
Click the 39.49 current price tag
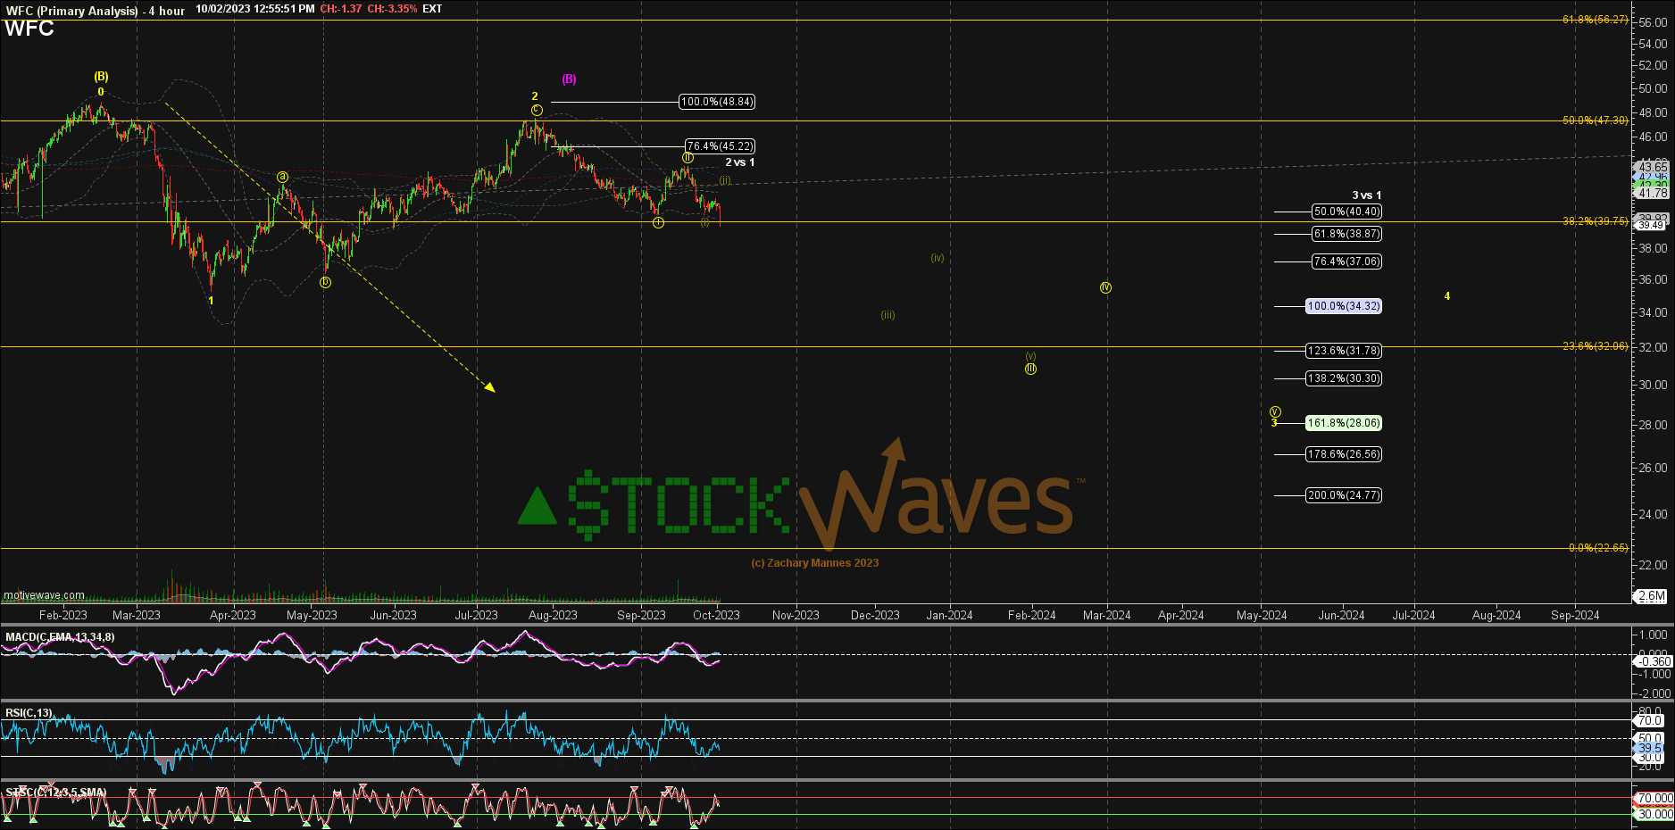coord(1651,226)
